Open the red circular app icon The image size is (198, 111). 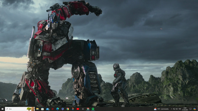[x=53, y=109]
